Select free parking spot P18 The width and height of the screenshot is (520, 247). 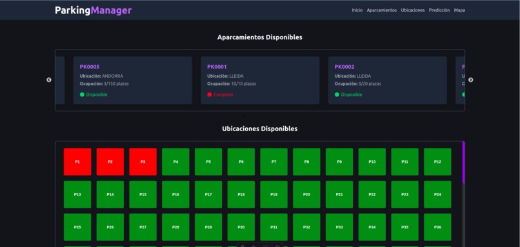pos(241,194)
